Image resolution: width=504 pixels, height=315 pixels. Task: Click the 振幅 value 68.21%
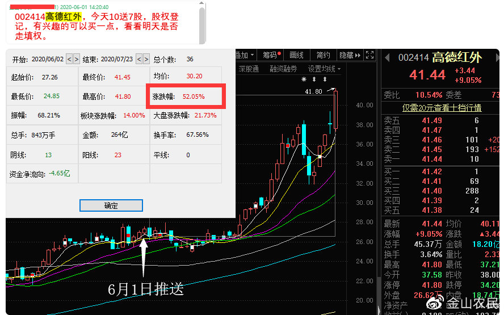click(x=49, y=115)
